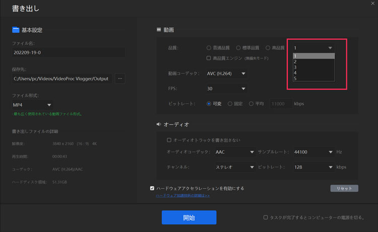Select the 高品質 radio button
This screenshot has height=232, width=378.
(x=268, y=48)
